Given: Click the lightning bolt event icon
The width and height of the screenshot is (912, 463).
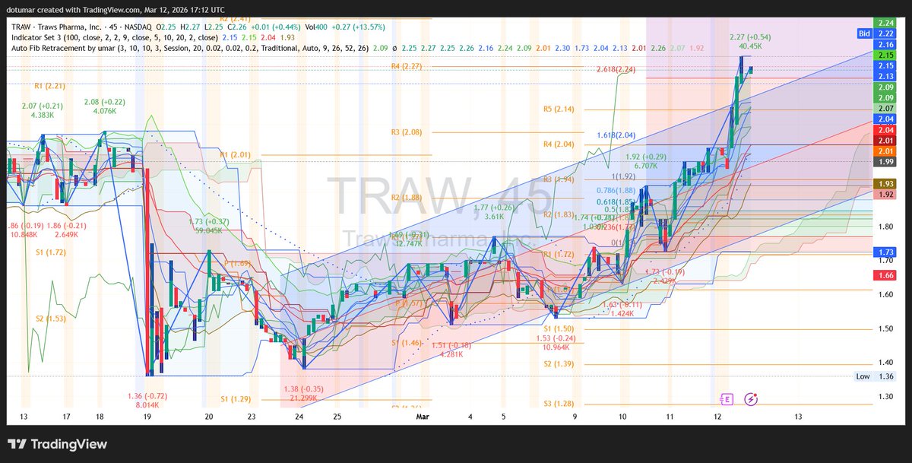Looking at the screenshot, I should (x=751, y=398).
